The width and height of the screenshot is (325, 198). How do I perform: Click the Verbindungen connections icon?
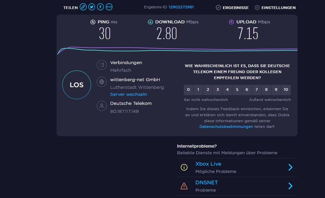point(102,65)
